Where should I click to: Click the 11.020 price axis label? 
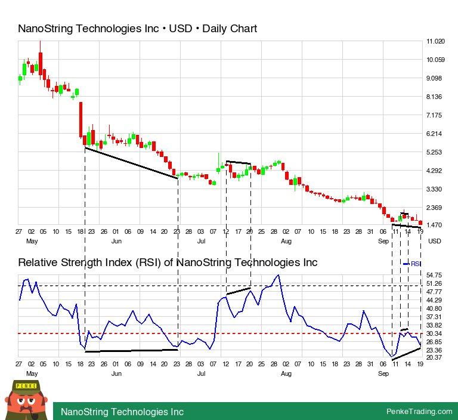[x=435, y=41]
